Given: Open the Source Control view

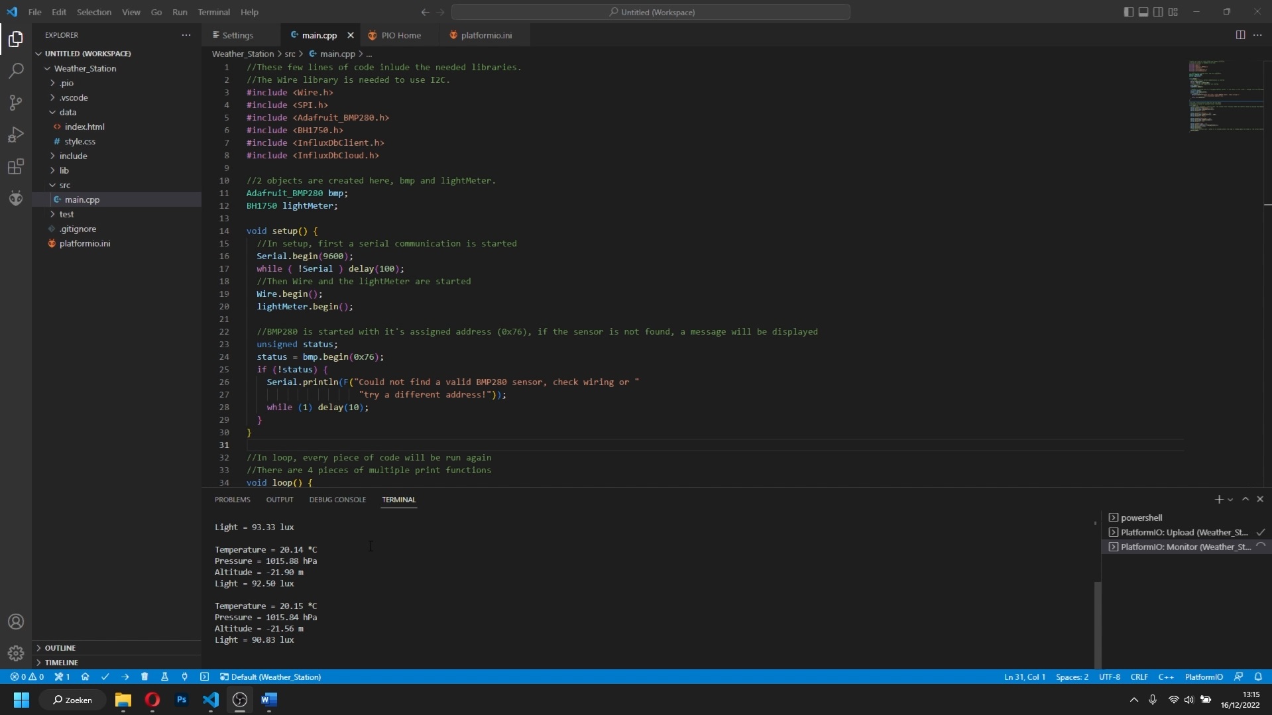Looking at the screenshot, I should tap(16, 103).
